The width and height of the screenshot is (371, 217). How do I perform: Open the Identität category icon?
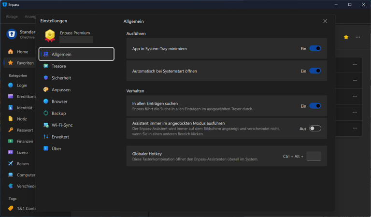[11, 107]
